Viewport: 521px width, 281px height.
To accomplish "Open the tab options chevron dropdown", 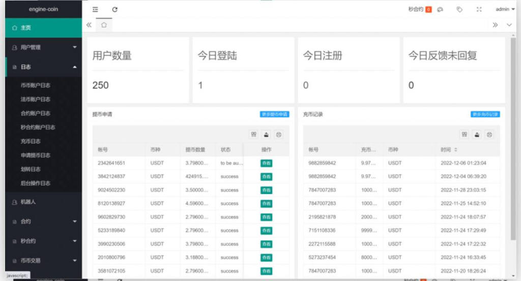I will [x=509, y=25].
